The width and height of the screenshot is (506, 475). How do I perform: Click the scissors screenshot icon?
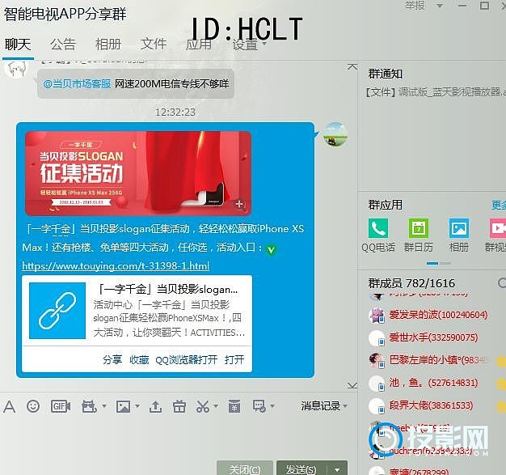[x=203, y=406]
